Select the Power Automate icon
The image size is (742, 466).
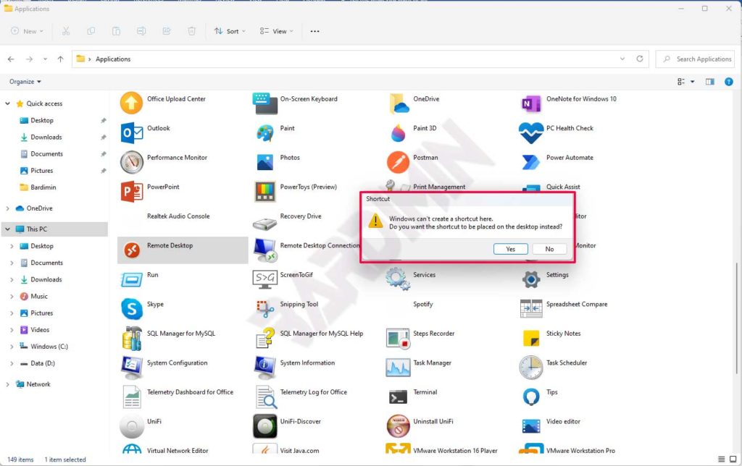(531, 162)
